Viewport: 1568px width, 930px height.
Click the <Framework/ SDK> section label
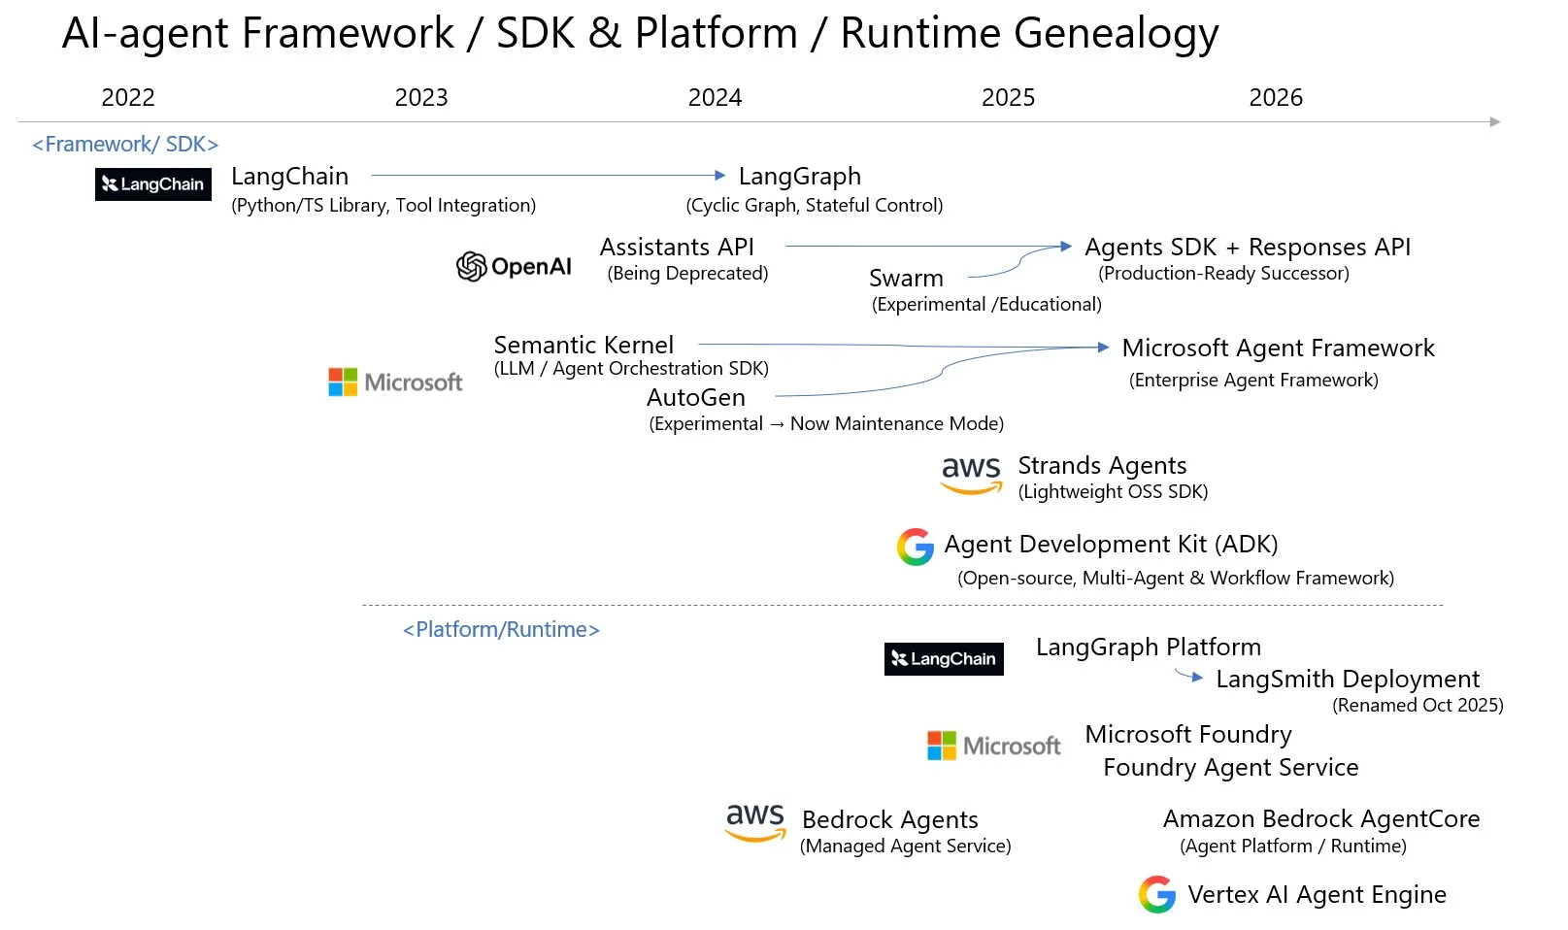(125, 145)
